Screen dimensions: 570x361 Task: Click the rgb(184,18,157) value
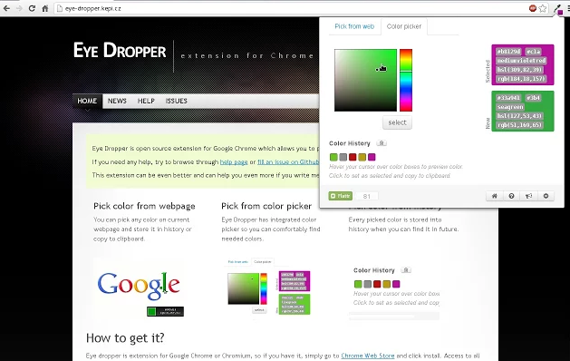pyautogui.click(x=521, y=79)
